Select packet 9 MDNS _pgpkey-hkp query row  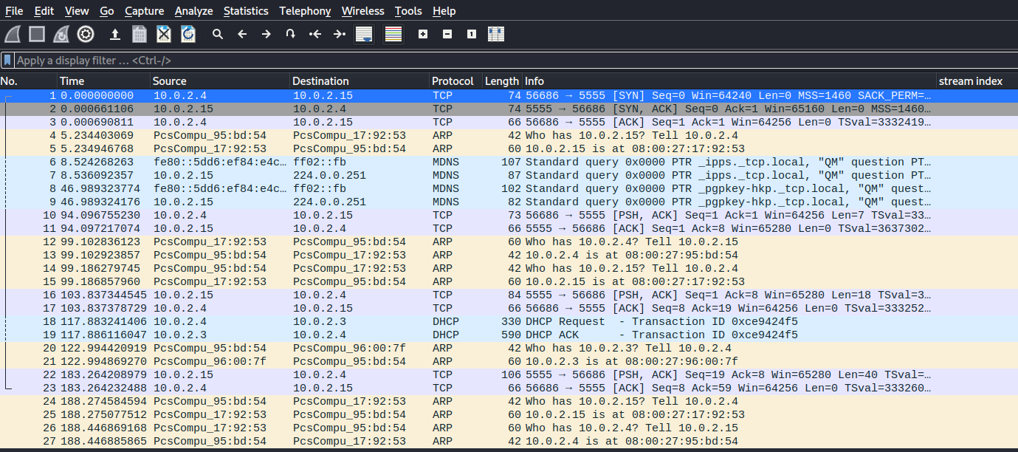click(x=509, y=202)
